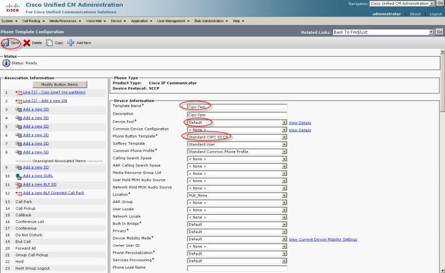
Task: Click speed dial icon on row 9
Action: tap(19, 168)
